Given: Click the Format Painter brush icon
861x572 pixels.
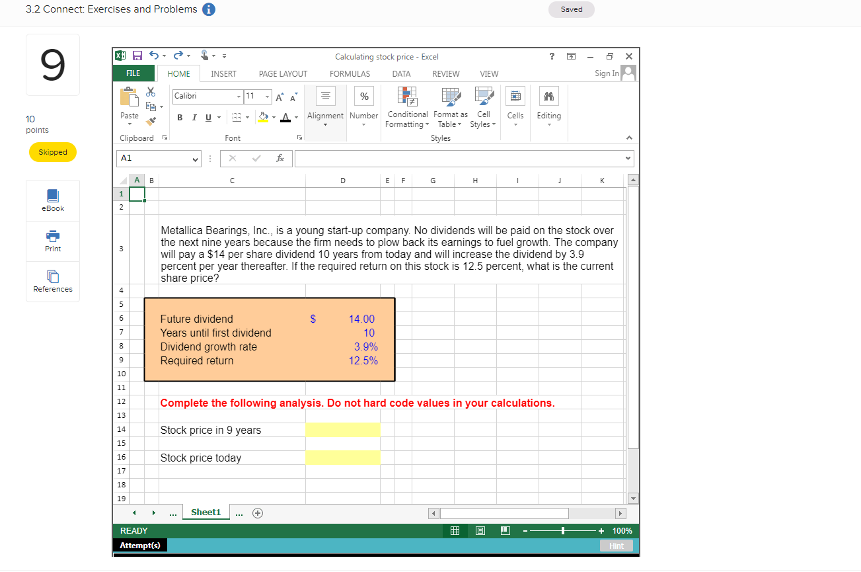Looking at the screenshot, I should coord(151,120).
